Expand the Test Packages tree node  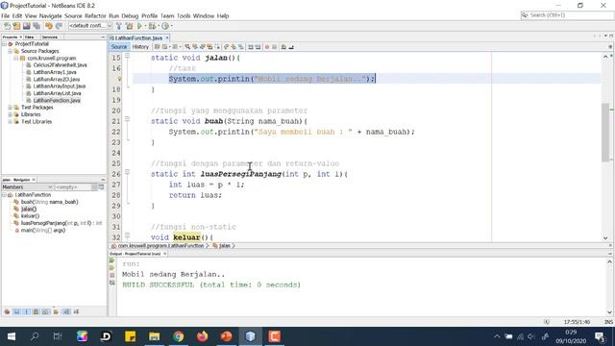tap(10, 107)
